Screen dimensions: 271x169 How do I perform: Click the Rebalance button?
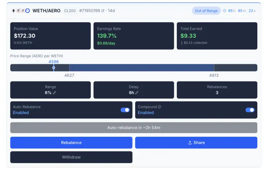click(71, 142)
